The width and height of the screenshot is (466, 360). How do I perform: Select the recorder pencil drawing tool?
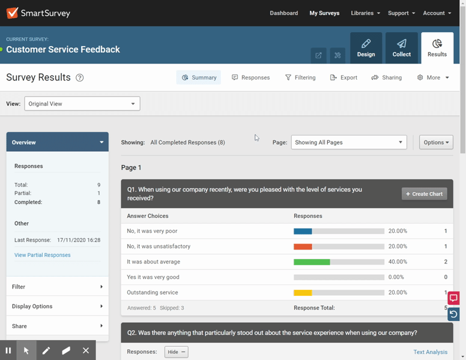pos(46,351)
